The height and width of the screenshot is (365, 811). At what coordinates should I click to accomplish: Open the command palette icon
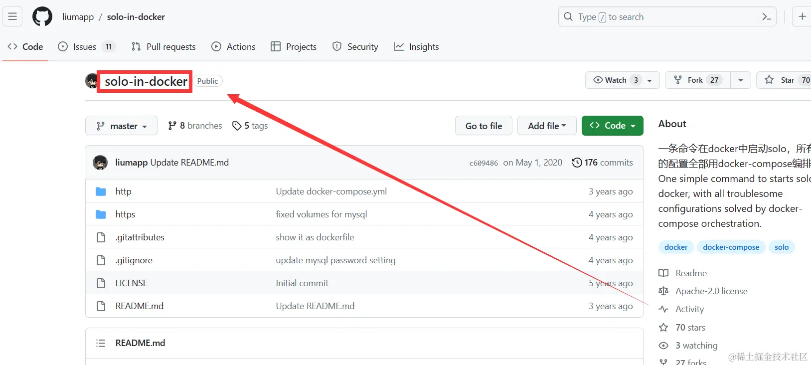click(767, 16)
